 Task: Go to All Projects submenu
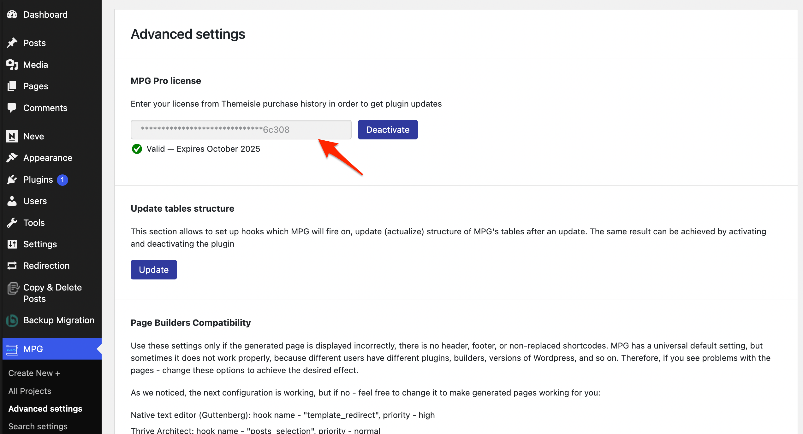click(30, 391)
